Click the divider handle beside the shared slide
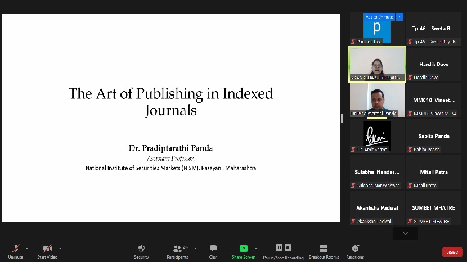 coord(342,118)
